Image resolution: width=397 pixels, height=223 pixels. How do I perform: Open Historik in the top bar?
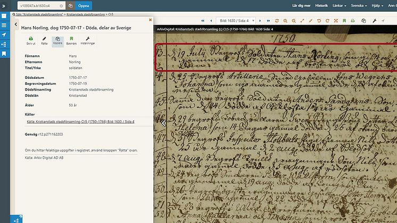point(321,5)
